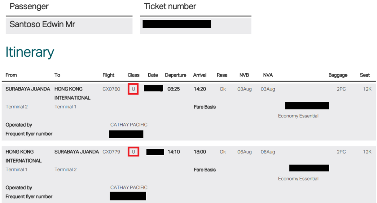Image resolution: width=377 pixels, height=203 pixels.
Task: Click the red-boxed class U for CX0779
Action: coord(133,152)
